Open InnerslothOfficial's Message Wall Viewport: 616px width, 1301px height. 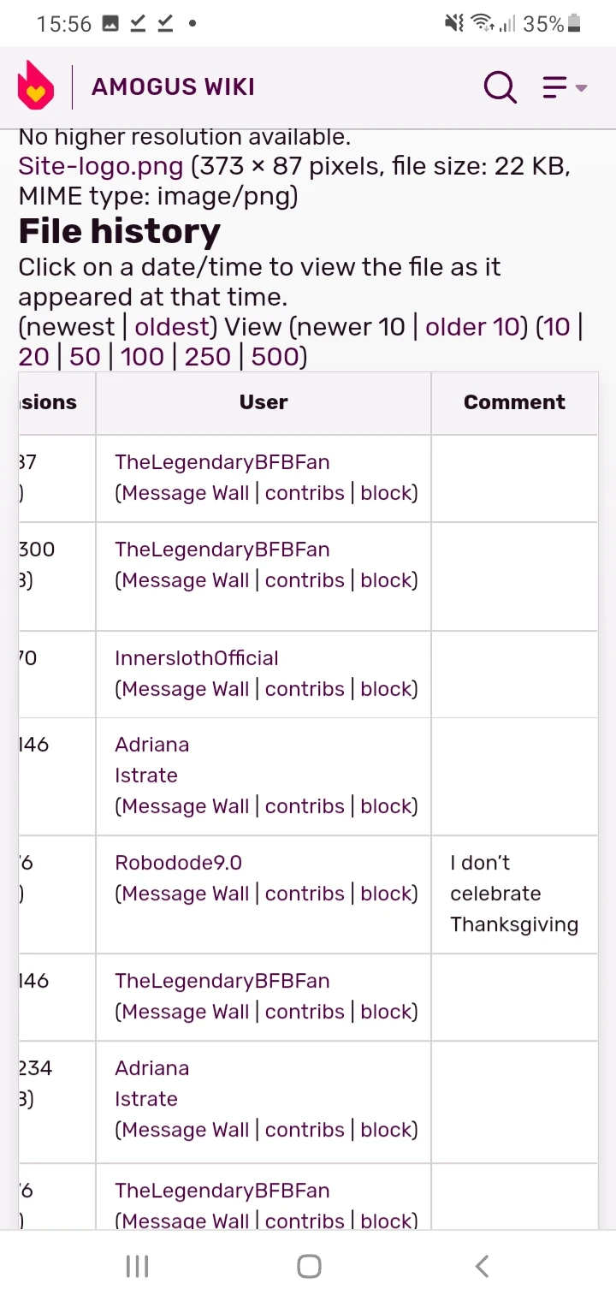pos(182,688)
